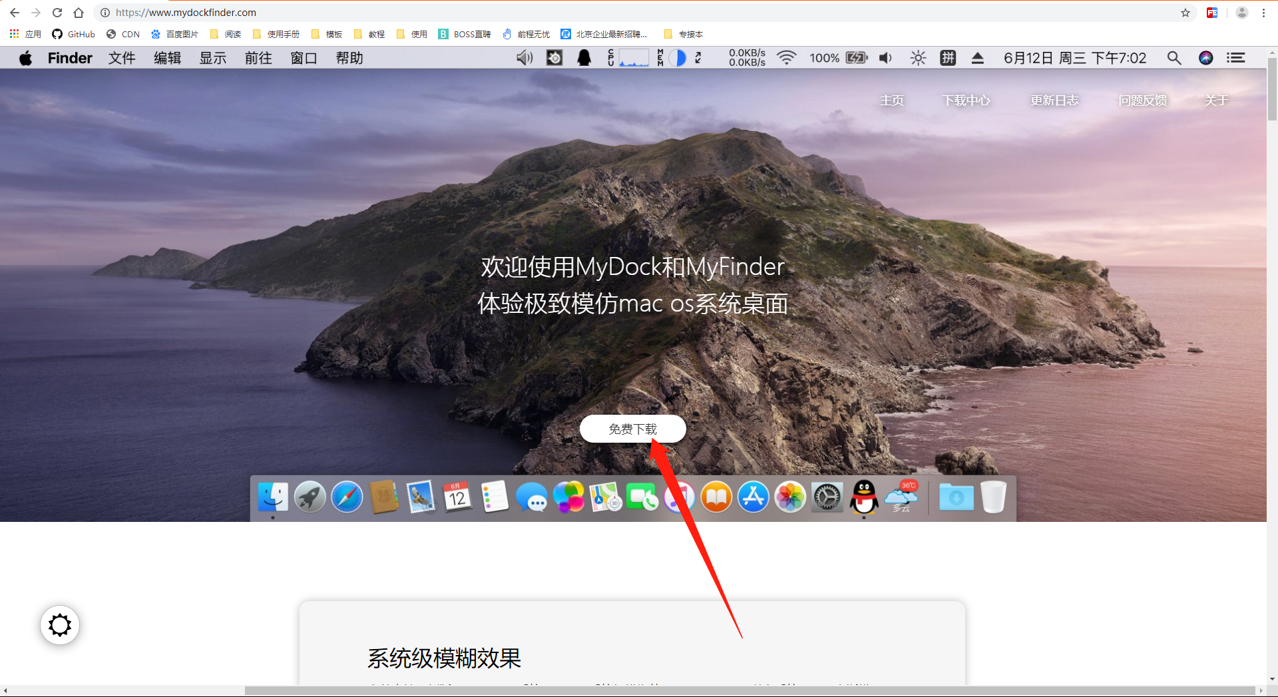Open Maps icon in dock
This screenshot has height=697, width=1278.
(x=606, y=497)
